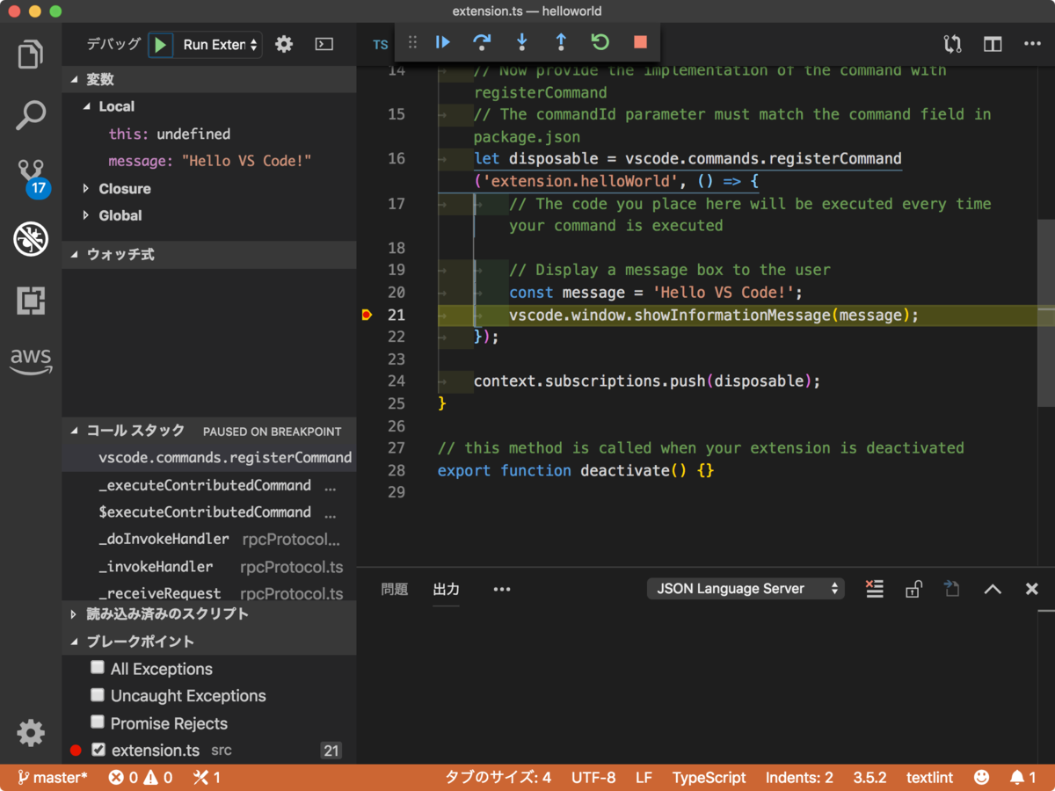Continue execution in debug toolbar
Image resolution: width=1055 pixels, height=791 pixels.
[442, 42]
